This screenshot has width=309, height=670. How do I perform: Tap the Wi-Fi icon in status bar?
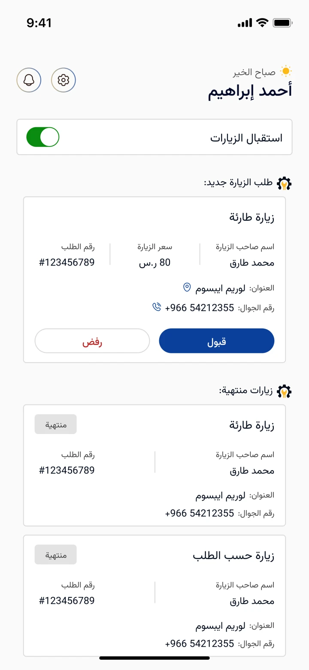click(261, 23)
